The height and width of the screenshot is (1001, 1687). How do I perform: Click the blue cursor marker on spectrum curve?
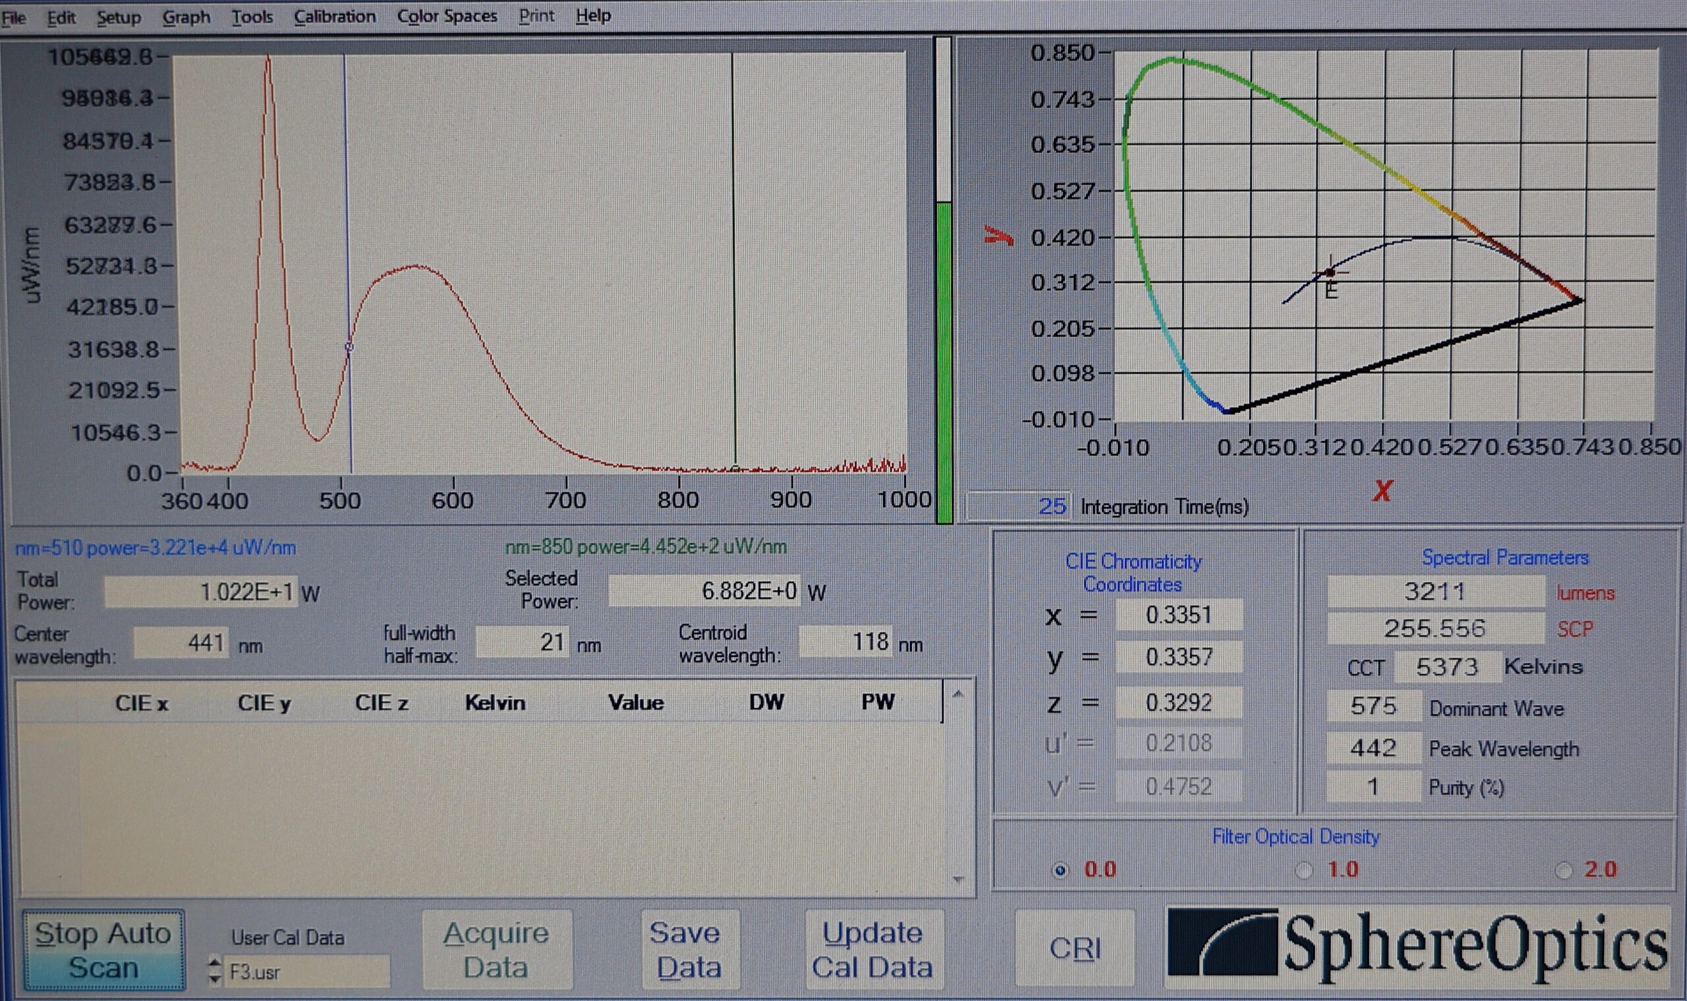(349, 347)
